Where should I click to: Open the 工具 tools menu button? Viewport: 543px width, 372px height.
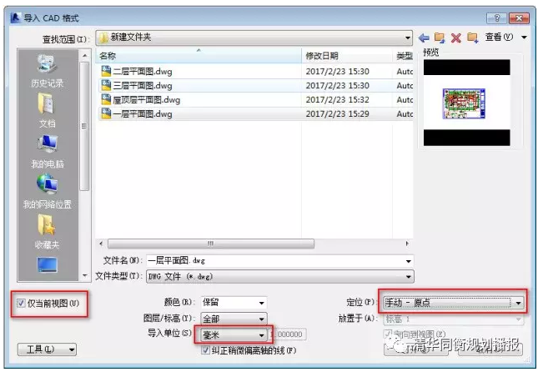coord(48,349)
